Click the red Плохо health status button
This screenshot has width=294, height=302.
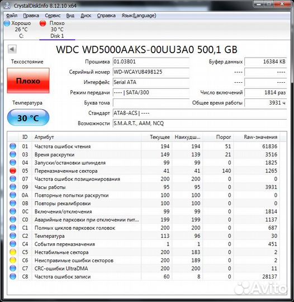pyautogui.click(x=29, y=81)
